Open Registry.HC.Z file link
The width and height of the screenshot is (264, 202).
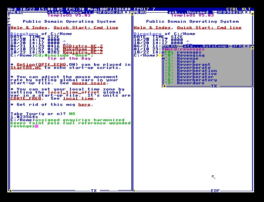click(83, 52)
